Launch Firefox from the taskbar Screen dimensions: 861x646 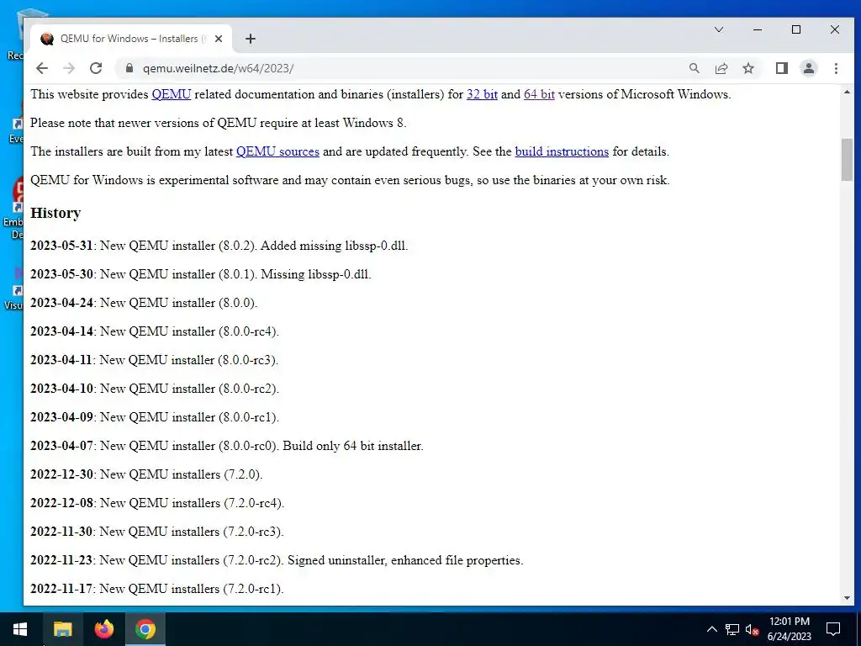tap(103, 629)
